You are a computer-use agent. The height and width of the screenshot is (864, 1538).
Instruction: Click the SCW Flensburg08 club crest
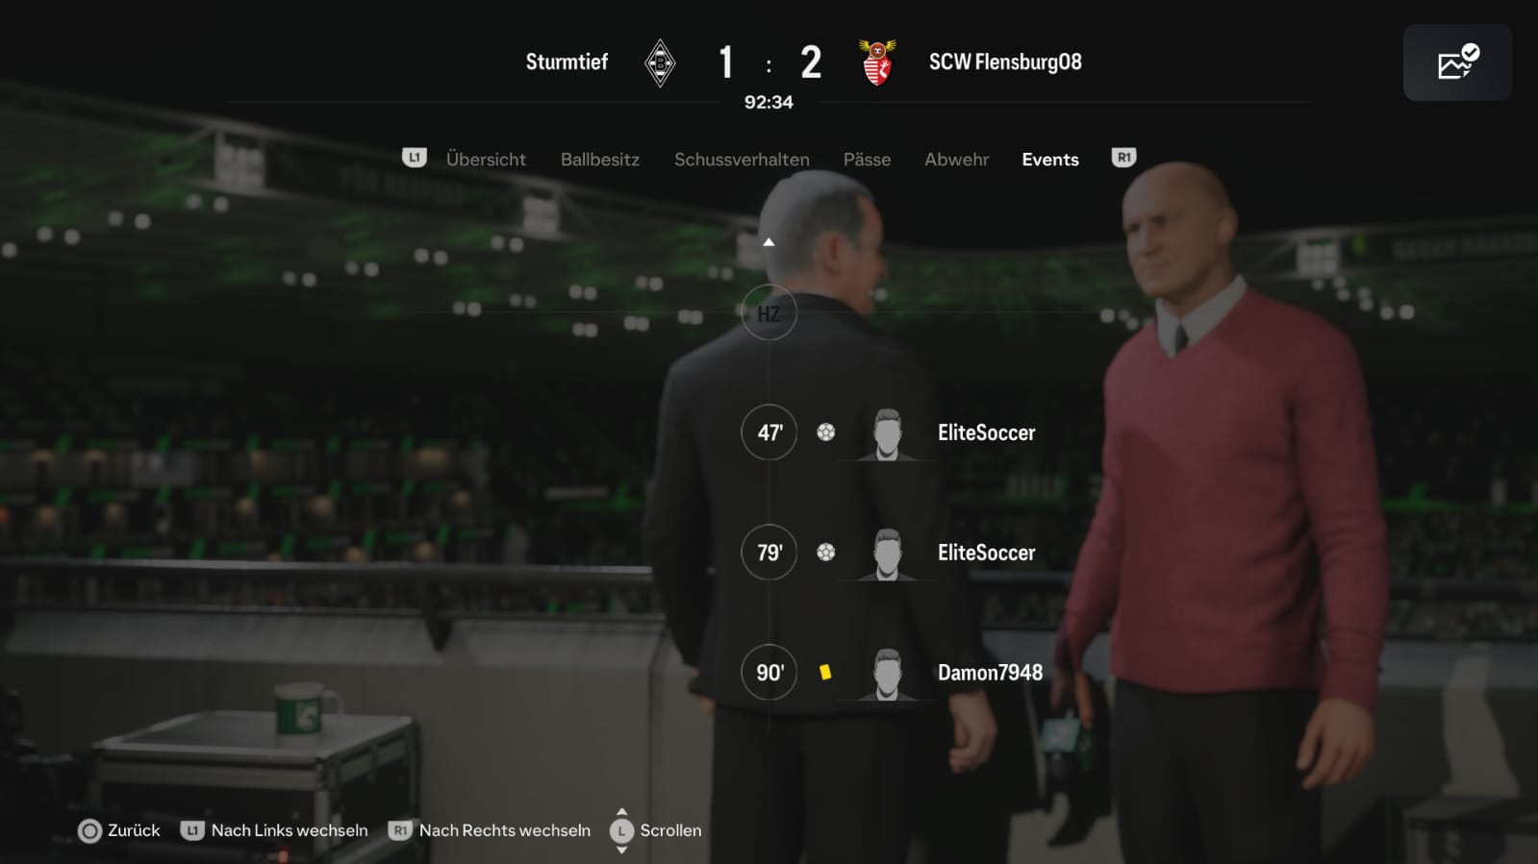877,62
